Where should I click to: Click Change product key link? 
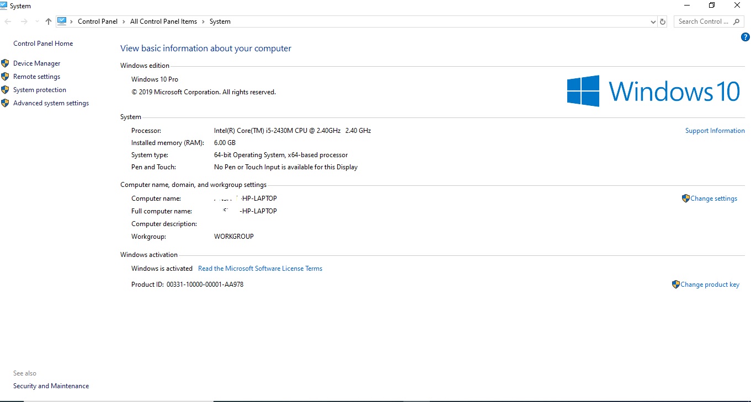click(710, 285)
